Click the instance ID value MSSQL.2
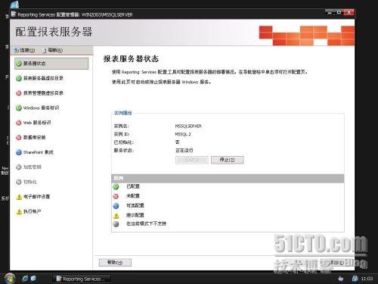Viewport: 378px width, 284px height. [x=183, y=134]
